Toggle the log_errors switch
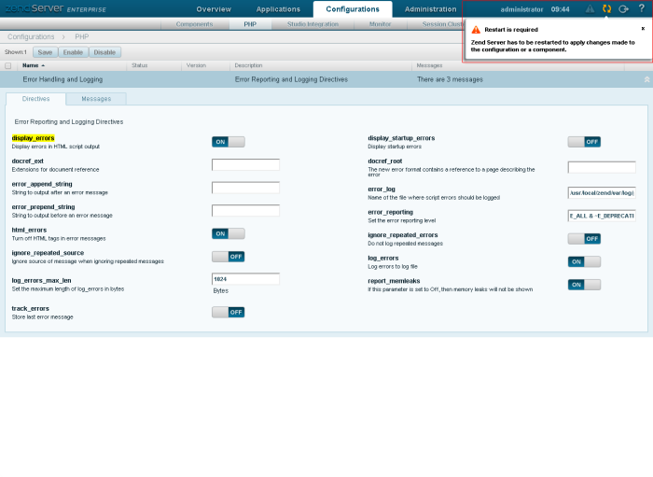Screen dimensions: 653x477 584,261
